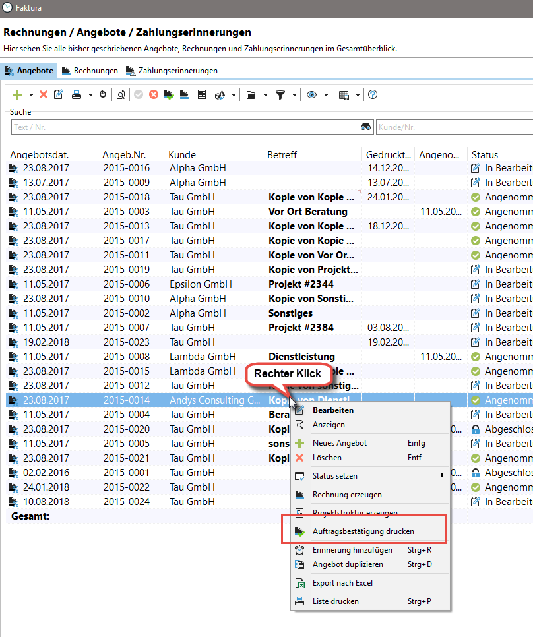The height and width of the screenshot is (637, 533).
Task: Switch to the Rechnungen tab
Action: [89, 71]
